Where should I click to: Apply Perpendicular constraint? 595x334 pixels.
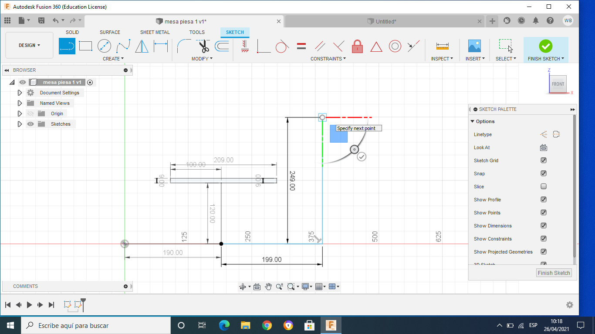point(338,46)
